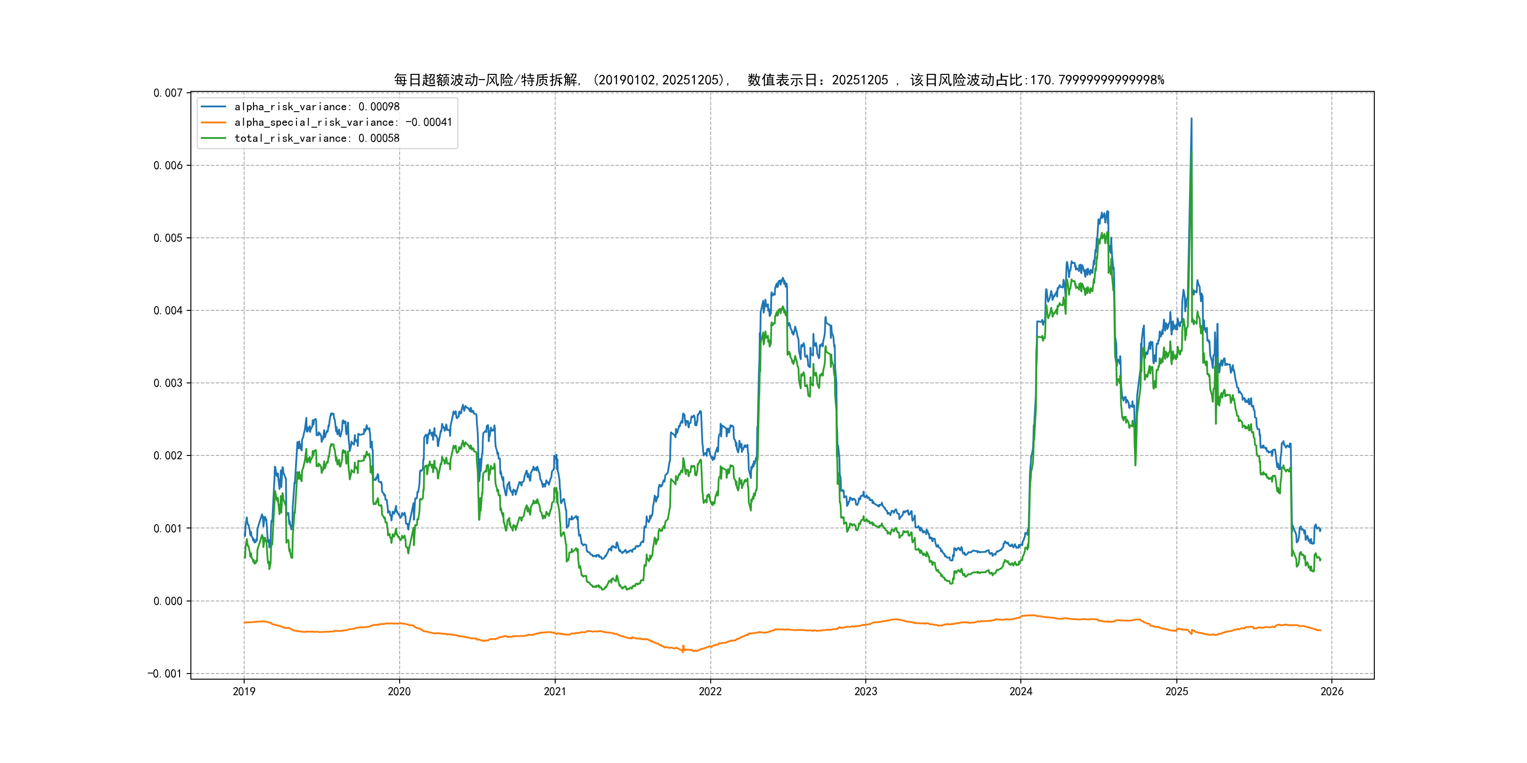The height and width of the screenshot is (763, 1527).
Task: Click the 2025 x-axis tick label
Action: pos(1177,691)
